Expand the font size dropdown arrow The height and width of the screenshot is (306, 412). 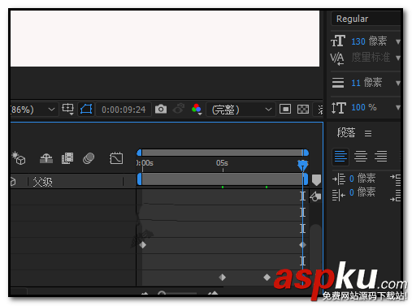coord(397,41)
